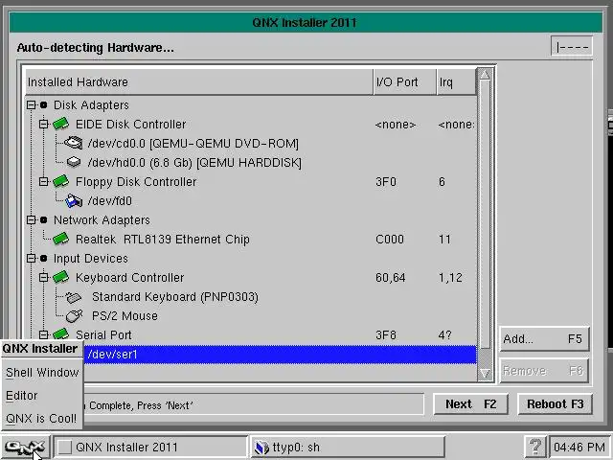Click the progress indicator box at top right
613x460 pixels.
pyautogui.click(x=572, y=46)
